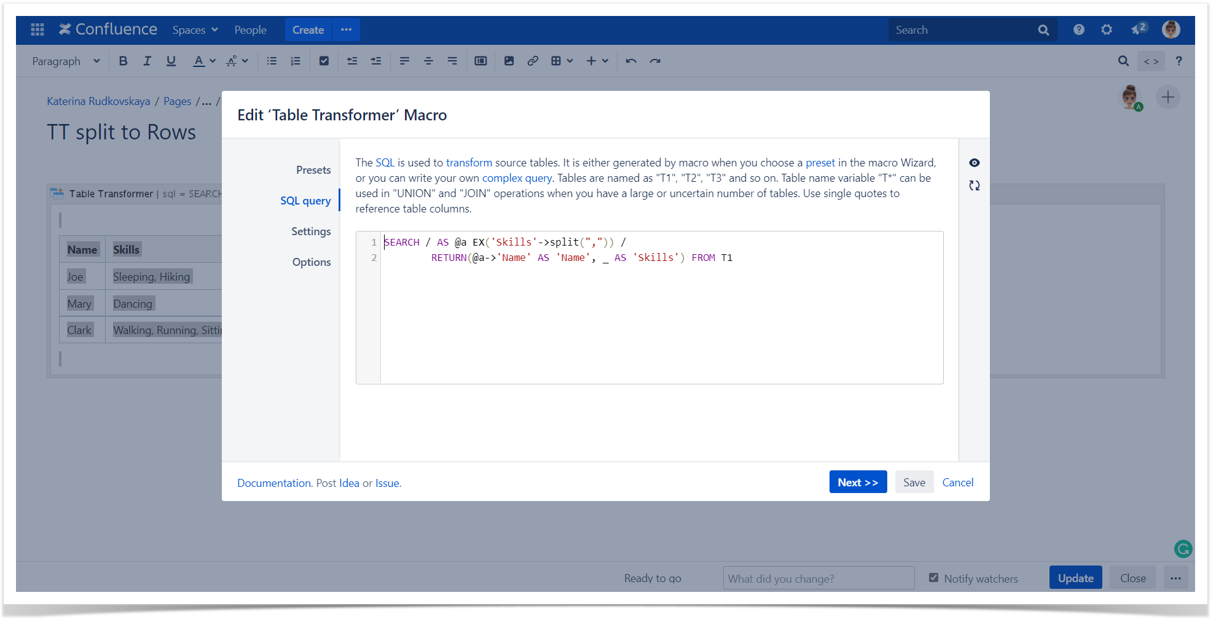This screenshot has width=1216, height=622.
Task: Open the text color picker
Action: (x=204, y=61)
